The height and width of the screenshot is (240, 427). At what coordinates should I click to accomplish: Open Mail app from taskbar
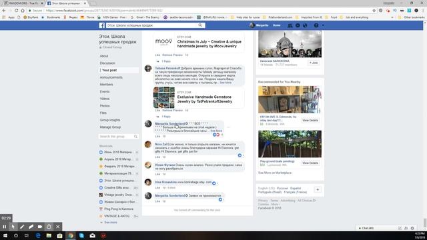coord(93,235)
